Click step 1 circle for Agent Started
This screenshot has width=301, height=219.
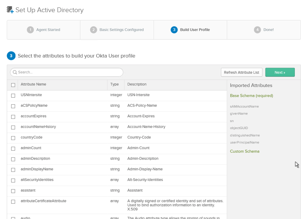(x=30, y=30)
